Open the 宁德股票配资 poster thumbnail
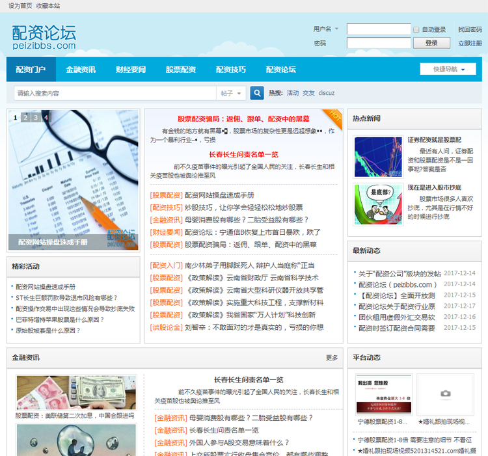The height and width of the screenshot is (456, 488). (x=384, y=394)
